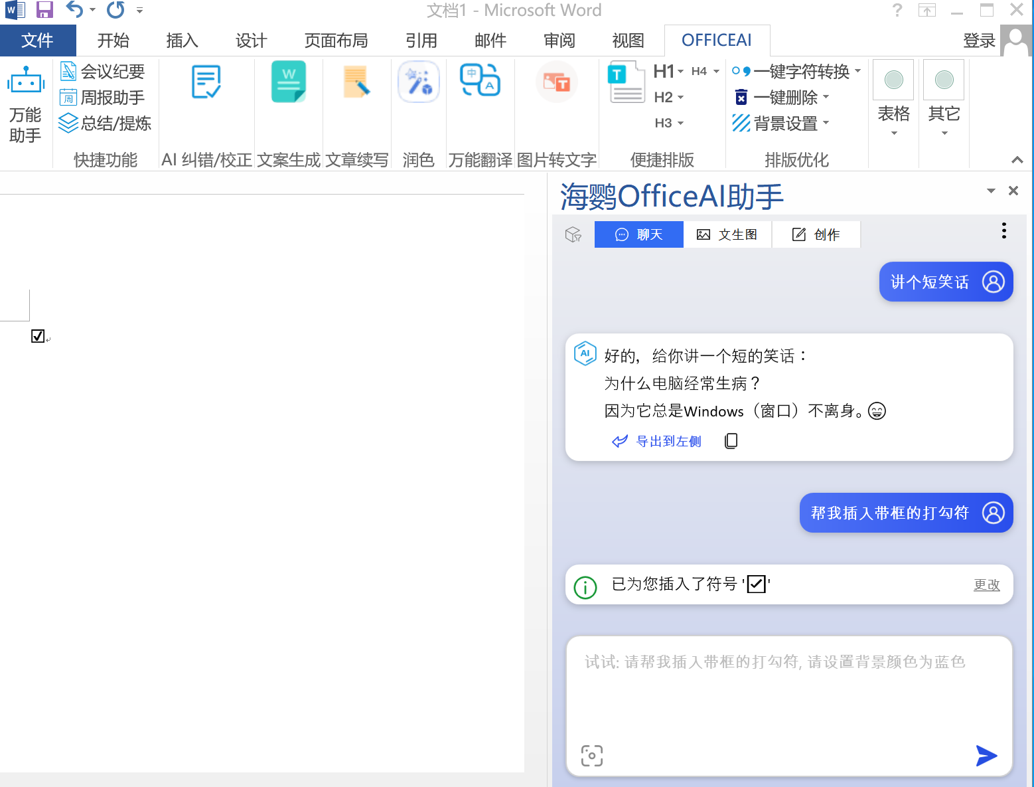Click the 讲个短笑话 message bubble

pyautogui.click(x=946, y=282)
